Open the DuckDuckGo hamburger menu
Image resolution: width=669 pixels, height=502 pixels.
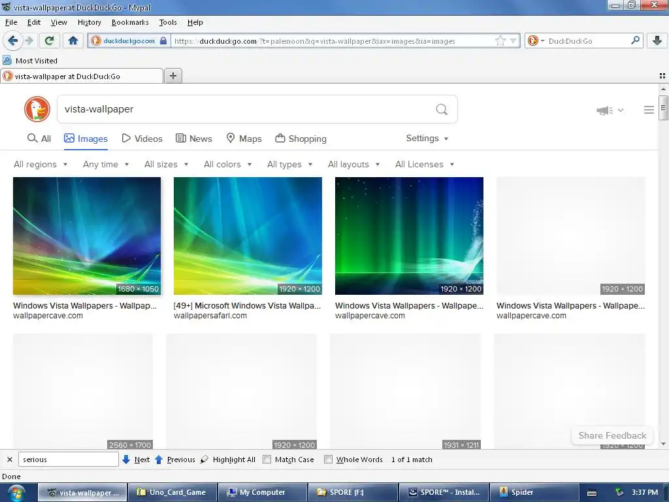(649, 110)
